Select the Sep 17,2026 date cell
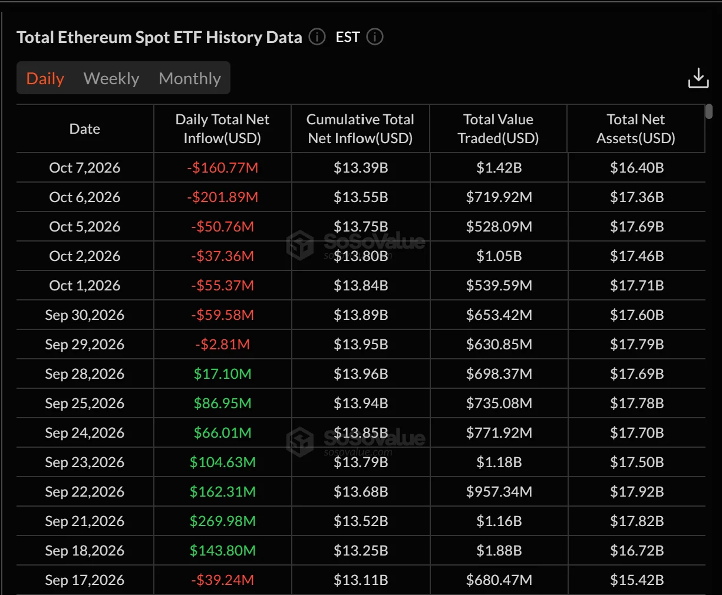The image size is (722, 595). [x=85, y=580]
